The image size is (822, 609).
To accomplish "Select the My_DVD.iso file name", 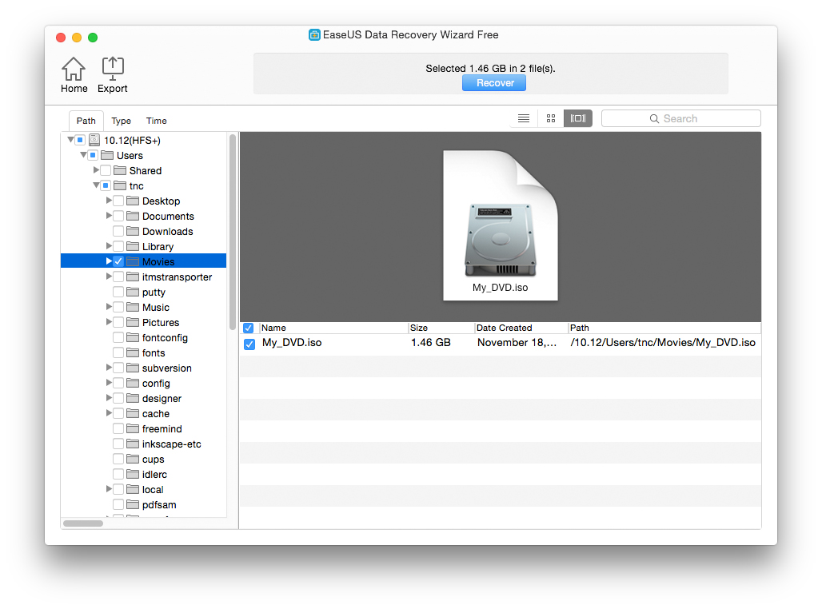I will pos(292,343).
